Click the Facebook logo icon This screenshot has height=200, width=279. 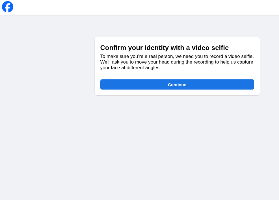[x=8, y=7]
